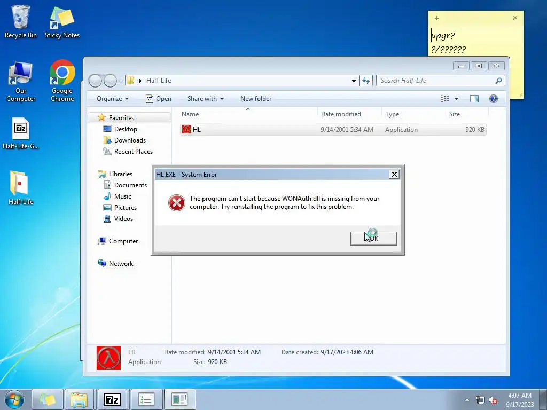Open the Sticky Notes desktop shortcut
The image size is (547, 410).
click(x=62, y=21)
